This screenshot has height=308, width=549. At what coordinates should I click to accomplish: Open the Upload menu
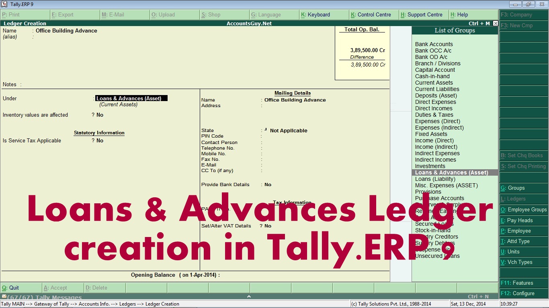[x=175, y=15]
